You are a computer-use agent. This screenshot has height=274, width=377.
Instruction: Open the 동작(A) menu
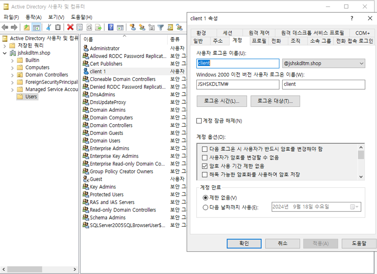pyautogui.click(x=33, y=17)
